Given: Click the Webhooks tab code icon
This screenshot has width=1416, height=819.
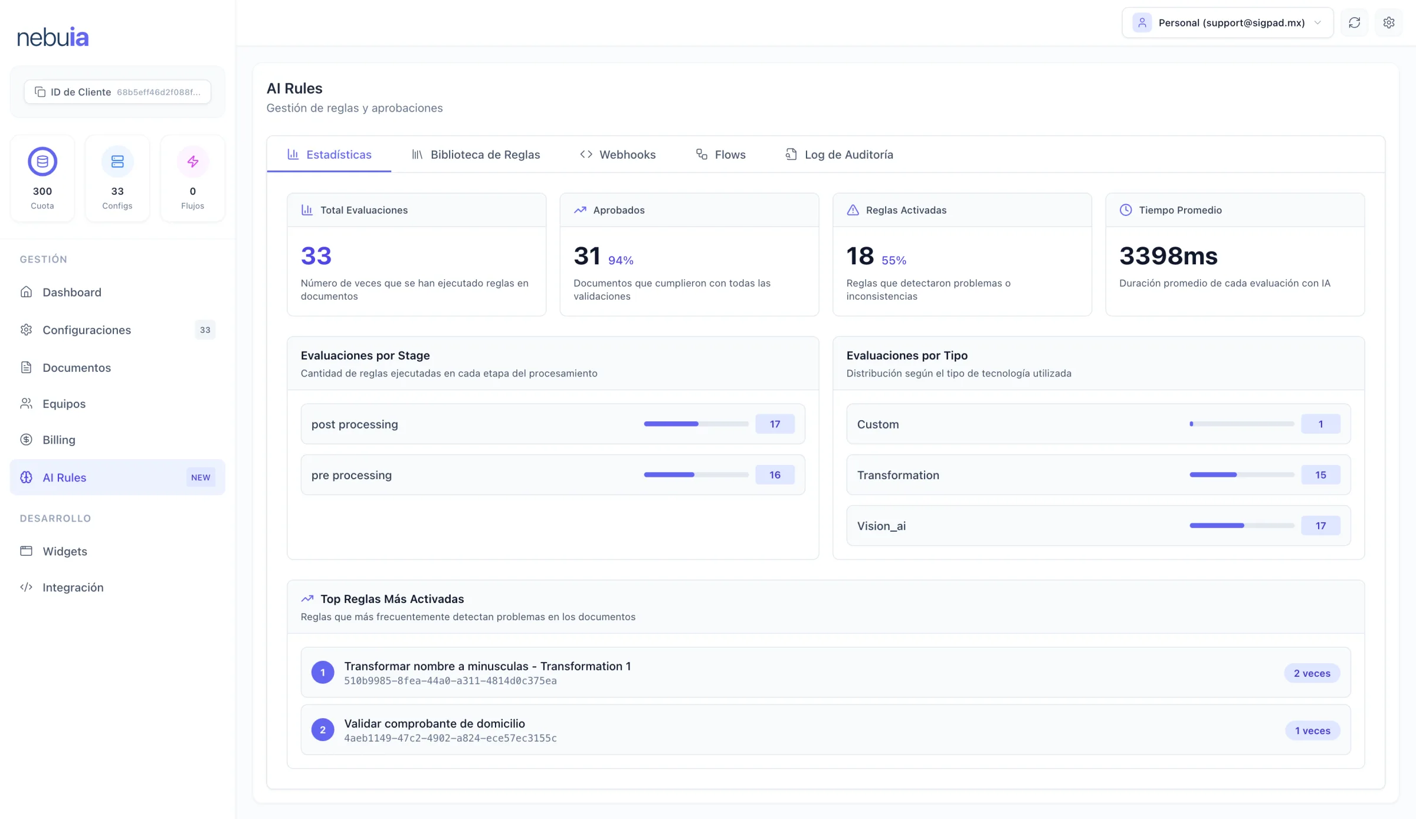Looking at the screenshot, I should 586,154.
